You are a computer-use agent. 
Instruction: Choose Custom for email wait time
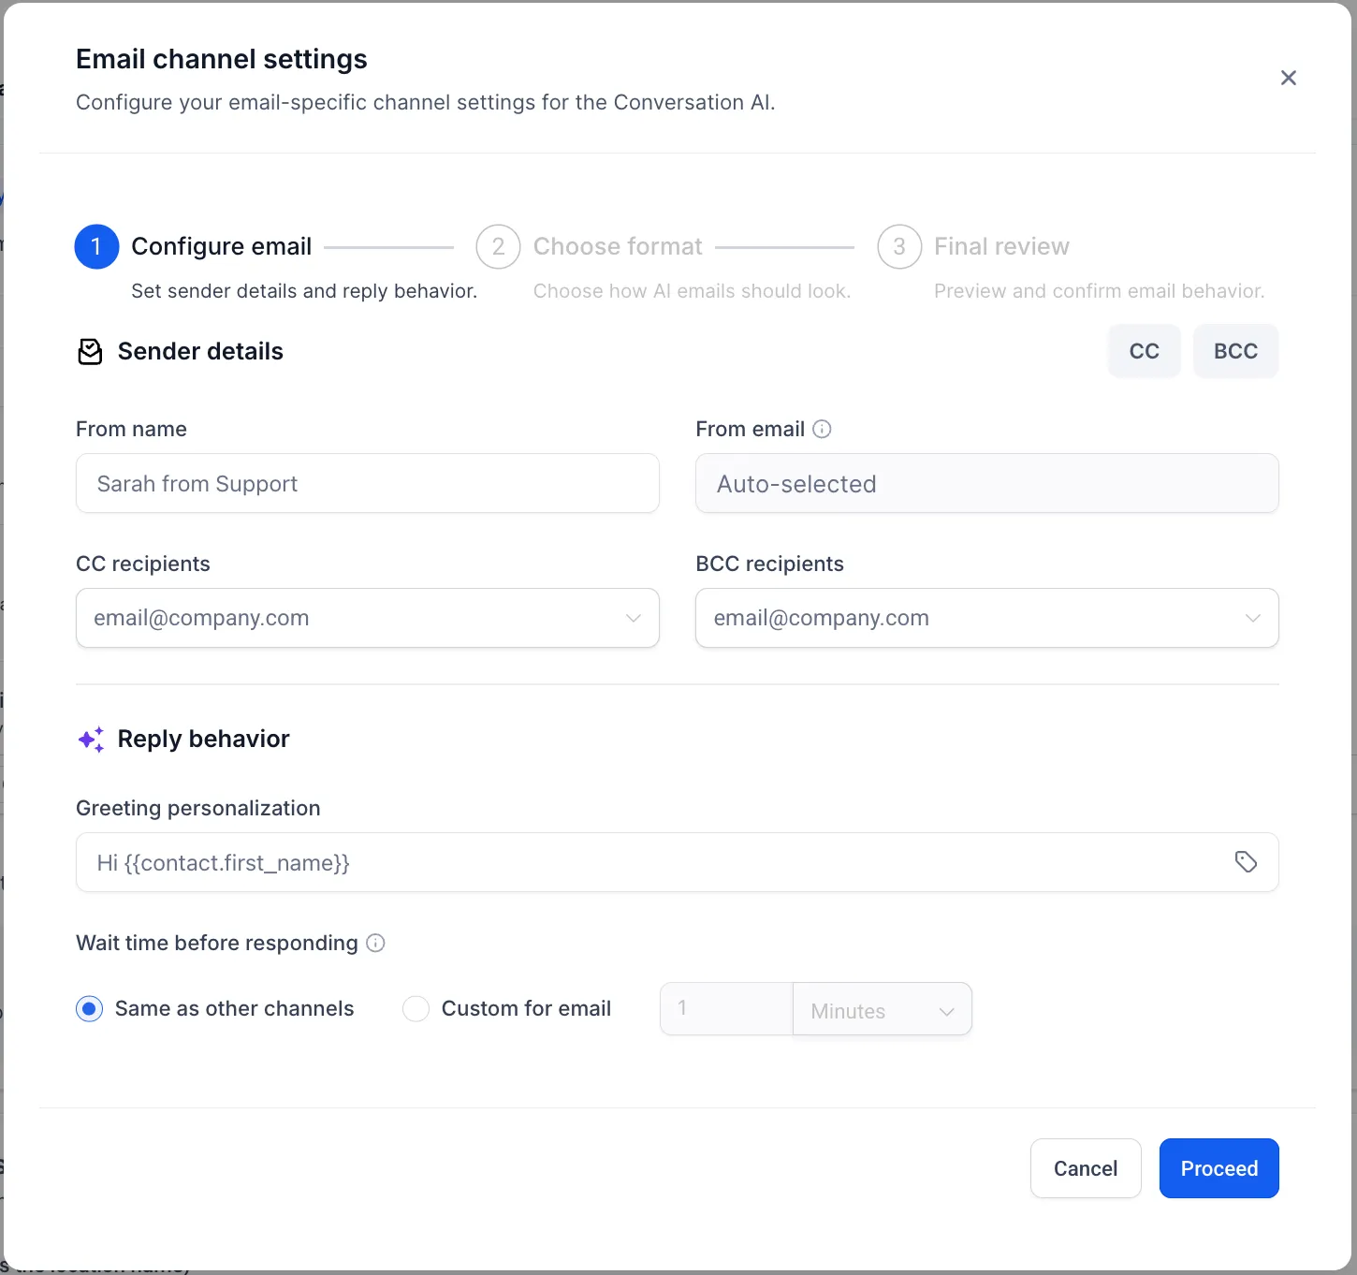[x=416, y=1008]
